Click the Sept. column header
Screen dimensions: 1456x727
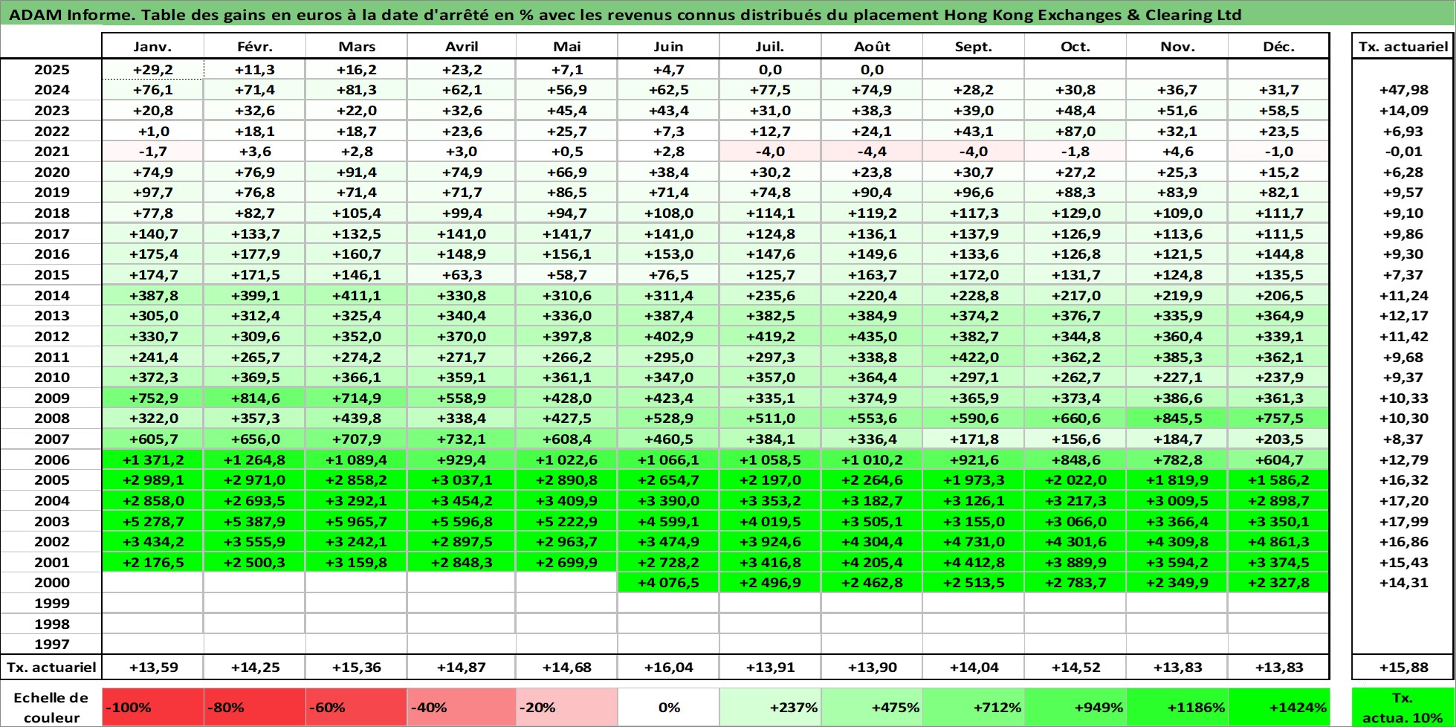tap(974, 46)
